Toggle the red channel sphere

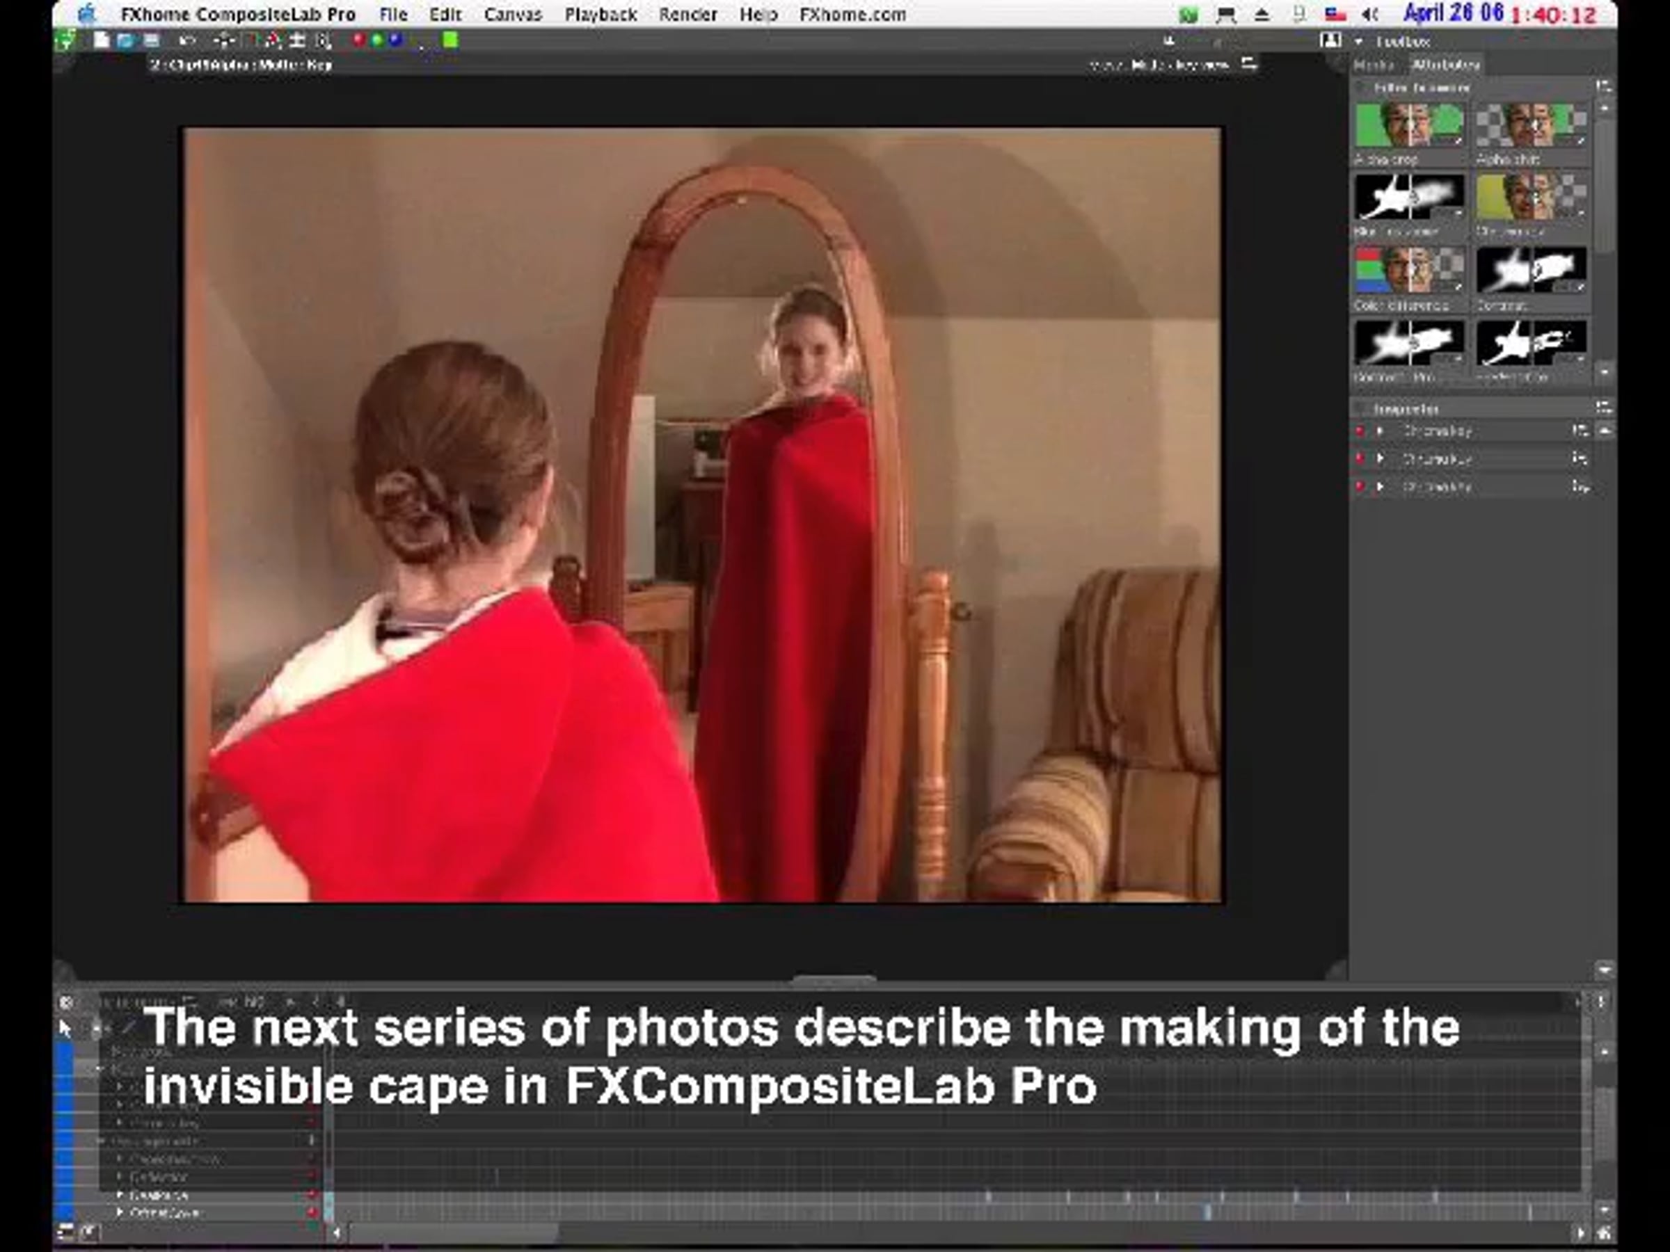coord(359,40)
